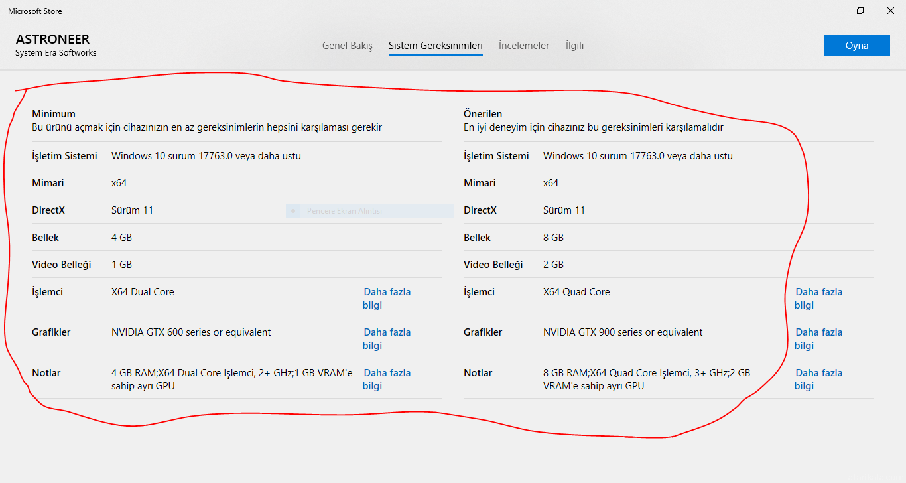Open Daha fazla bilgi for recommended Grafikler
Screen dimensions: 906x483
818,339
